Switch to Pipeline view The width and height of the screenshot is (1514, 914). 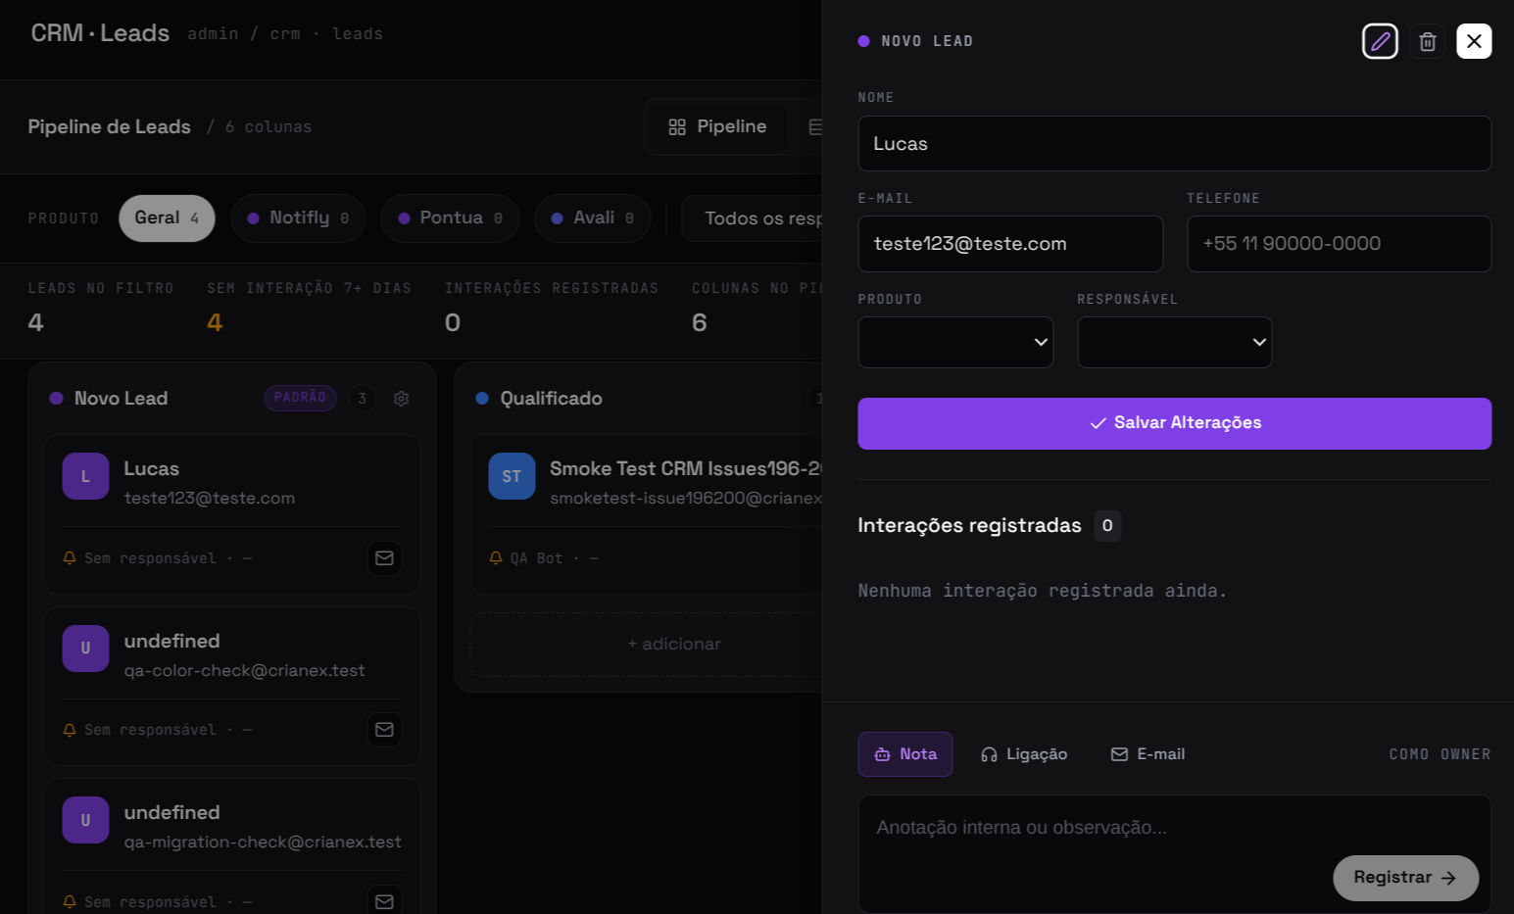717,127
